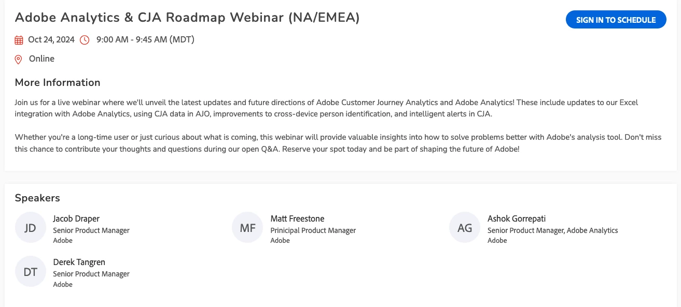681x307 pixels.
Task: Click the clock icon beside the time
Action: 85,40
